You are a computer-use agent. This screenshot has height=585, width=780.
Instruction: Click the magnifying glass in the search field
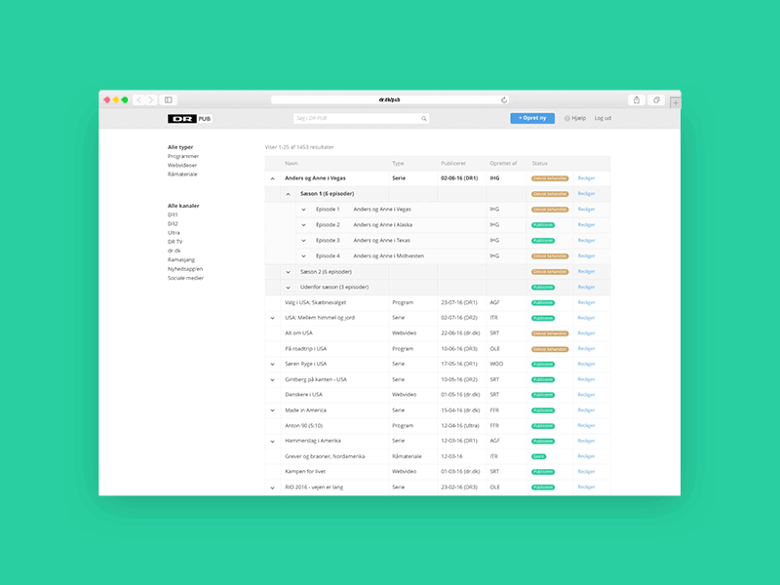(423, 118)
